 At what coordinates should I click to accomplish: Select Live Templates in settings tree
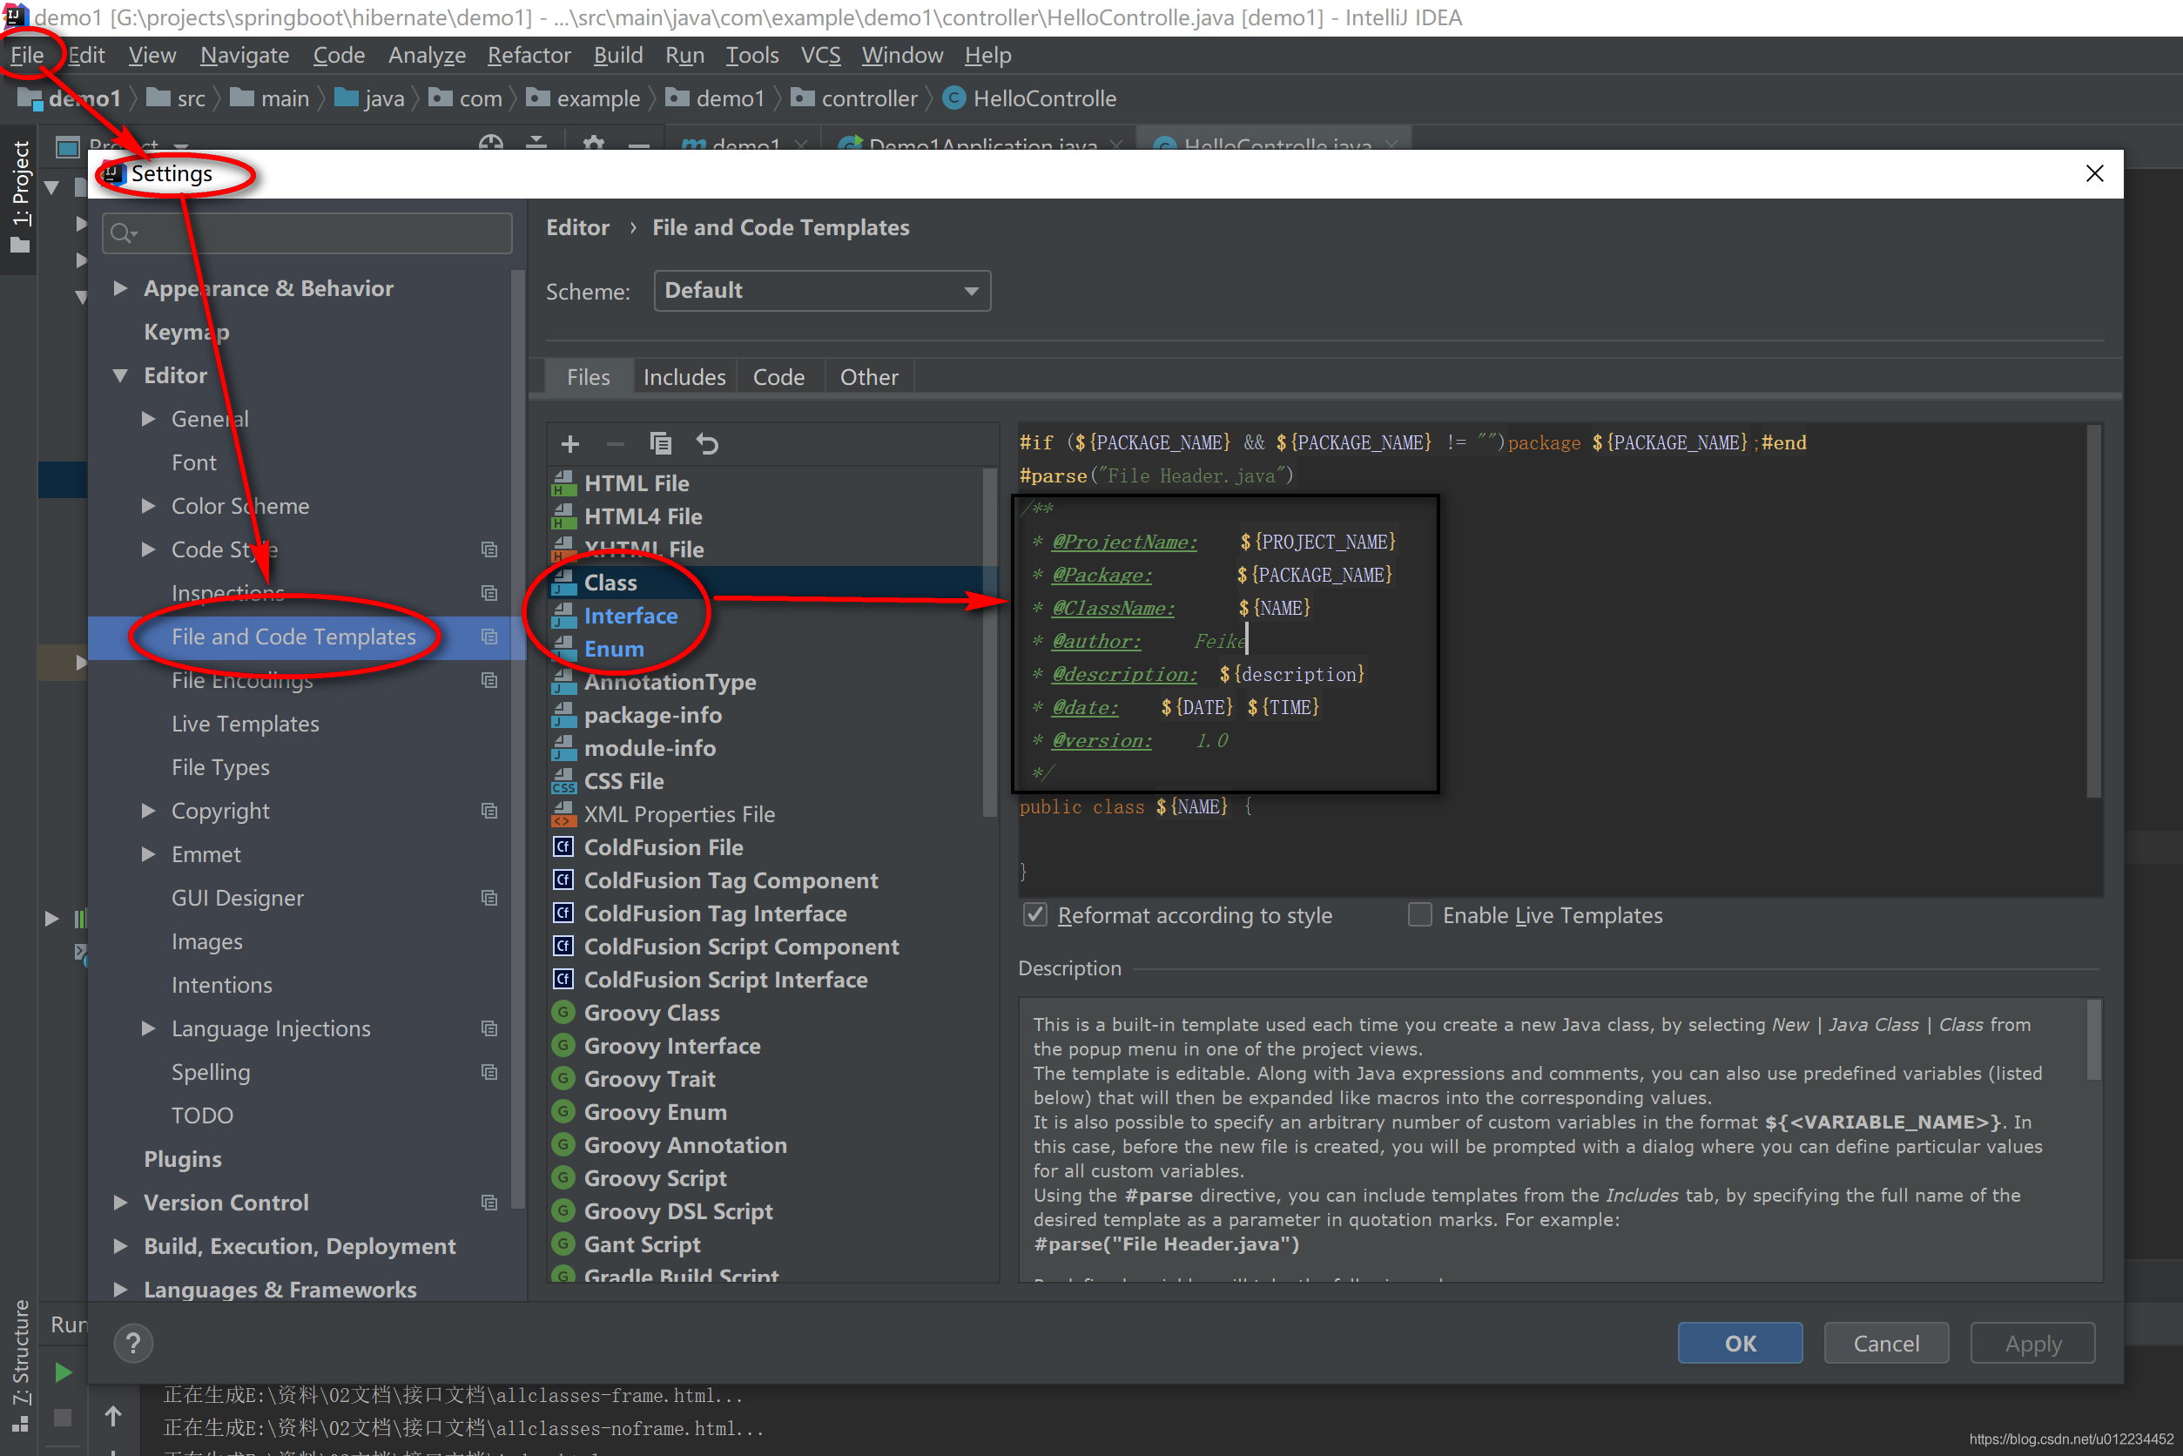(246, 724)
